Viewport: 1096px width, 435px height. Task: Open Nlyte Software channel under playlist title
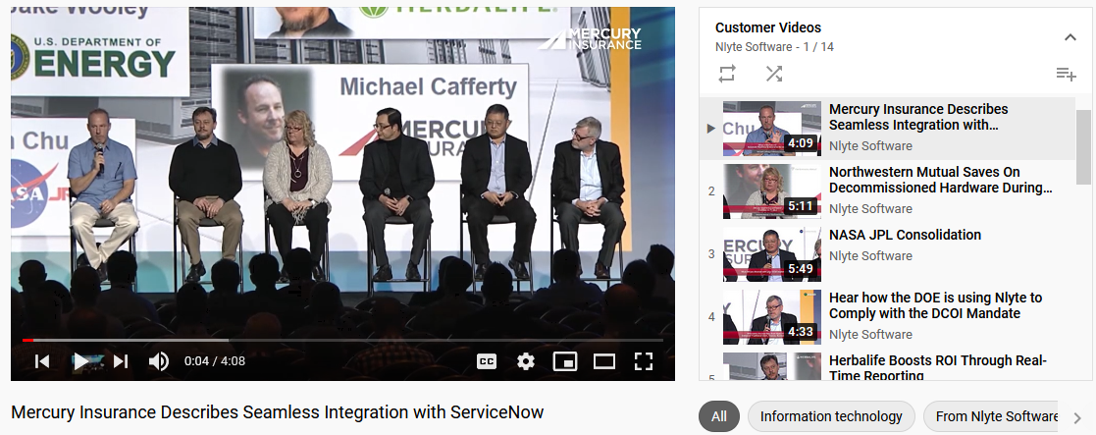tap(754, 47)
